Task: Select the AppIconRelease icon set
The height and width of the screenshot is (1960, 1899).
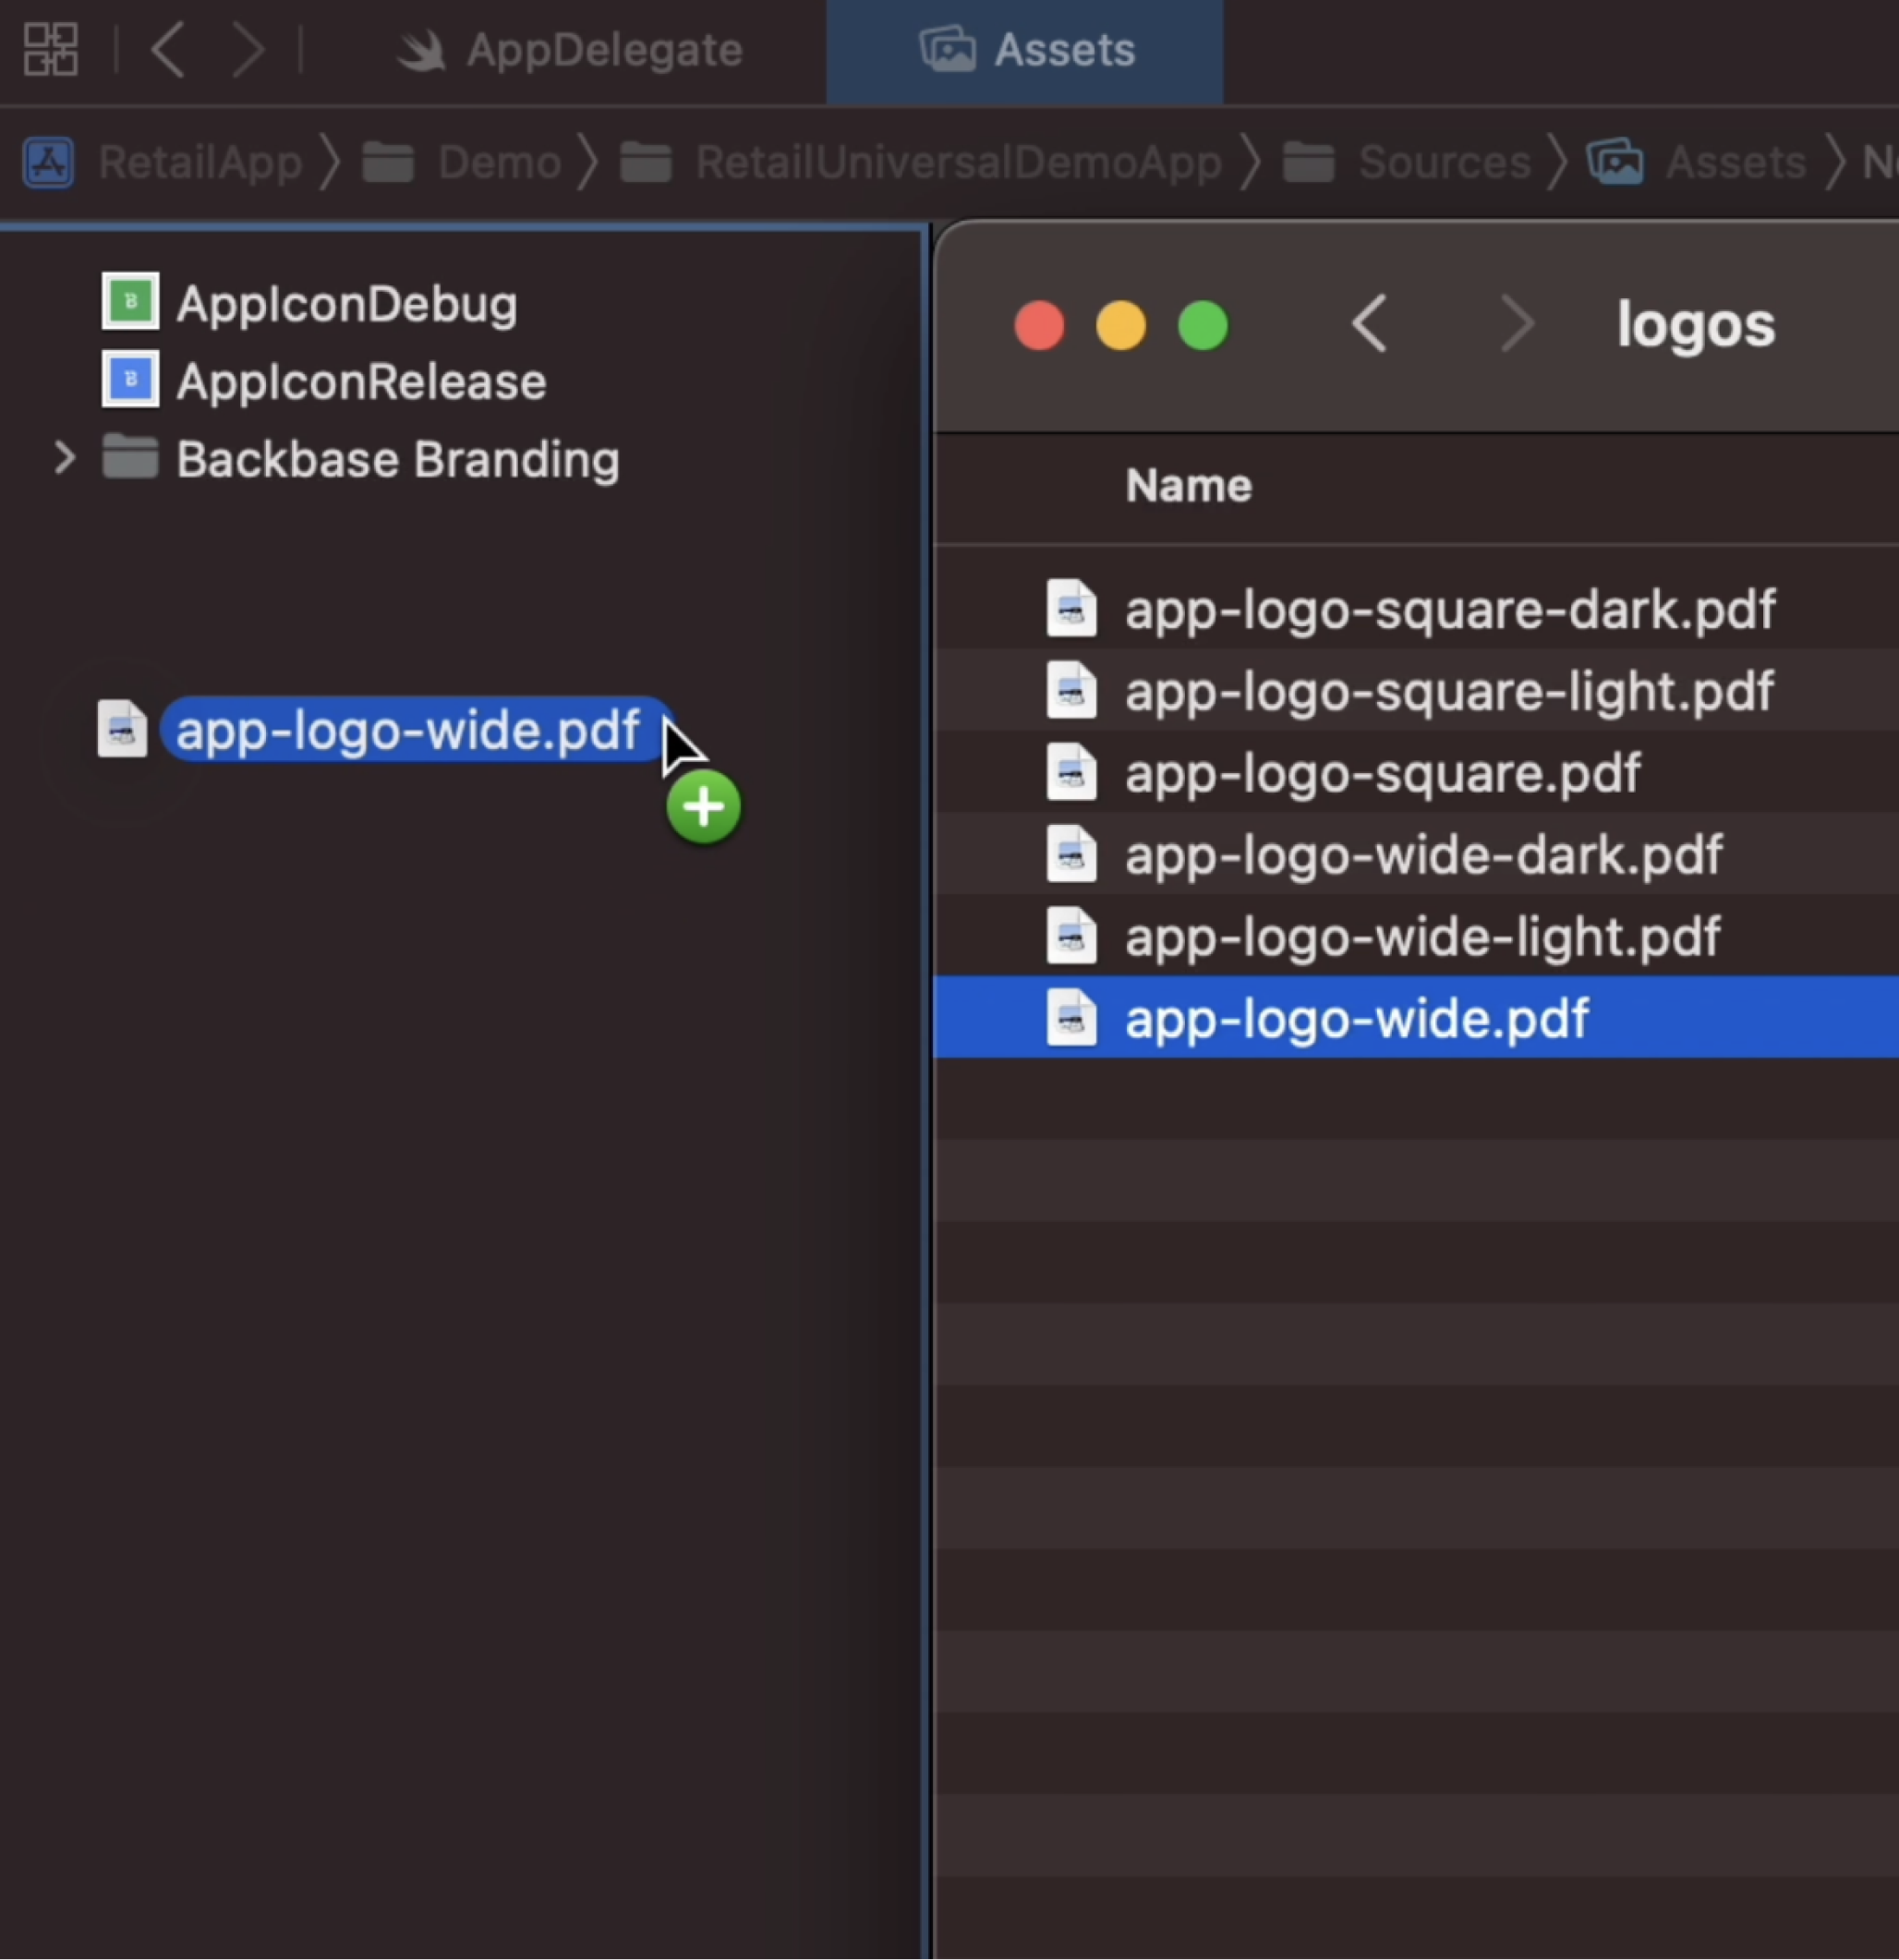Action: point(362,380)
